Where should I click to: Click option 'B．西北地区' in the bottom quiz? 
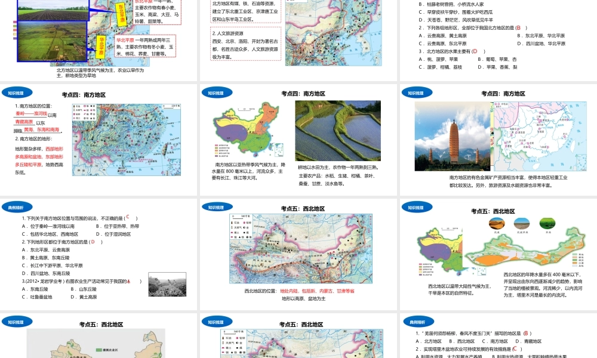[462, 342]
